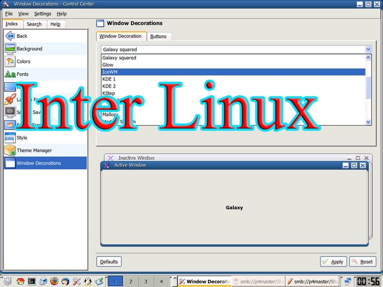Click the list scrollbar down arrow

click(x=368, y=122)
